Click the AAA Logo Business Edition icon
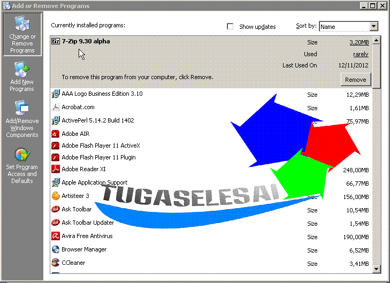The image size is (390, 283). coord(56,94)
